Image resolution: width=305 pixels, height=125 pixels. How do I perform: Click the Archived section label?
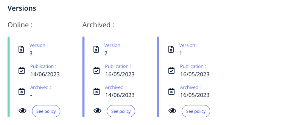pyautogui.click(x=98, y=25)
